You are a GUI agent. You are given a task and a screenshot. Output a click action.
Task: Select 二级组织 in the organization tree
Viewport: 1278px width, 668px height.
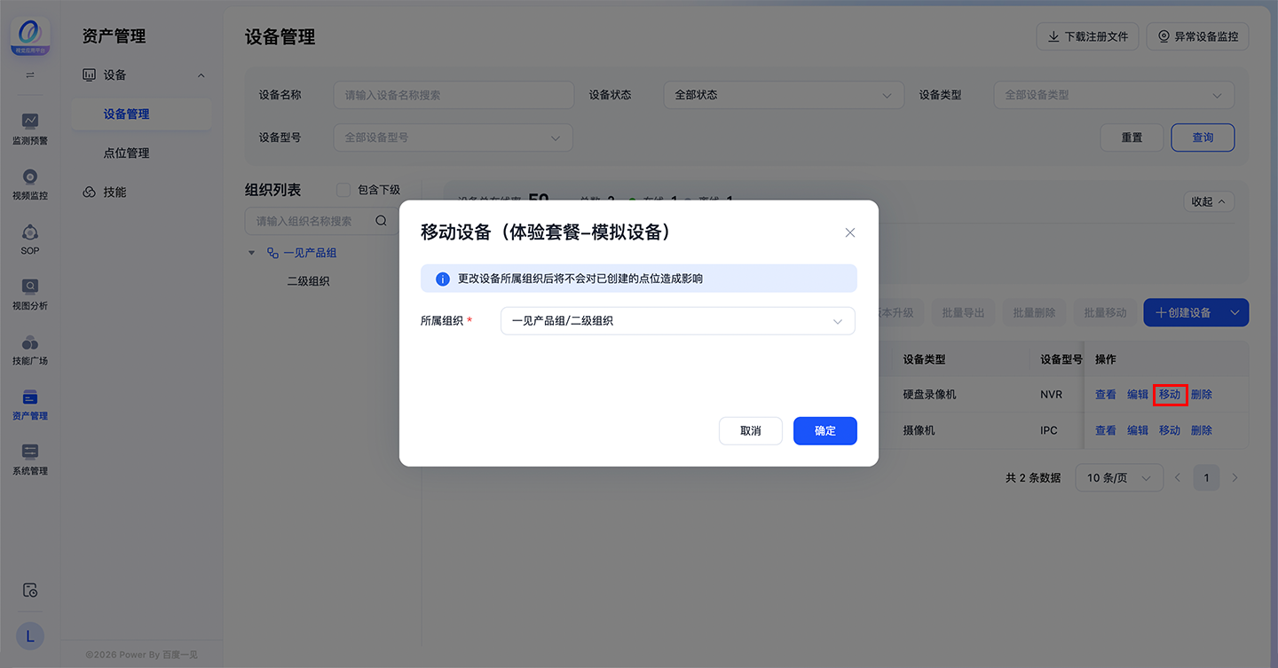(x=308, y=281)
